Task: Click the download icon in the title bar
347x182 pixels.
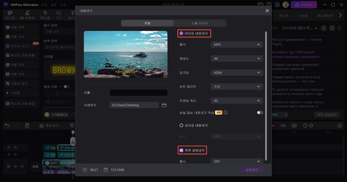Action: (x=277, y=5)
